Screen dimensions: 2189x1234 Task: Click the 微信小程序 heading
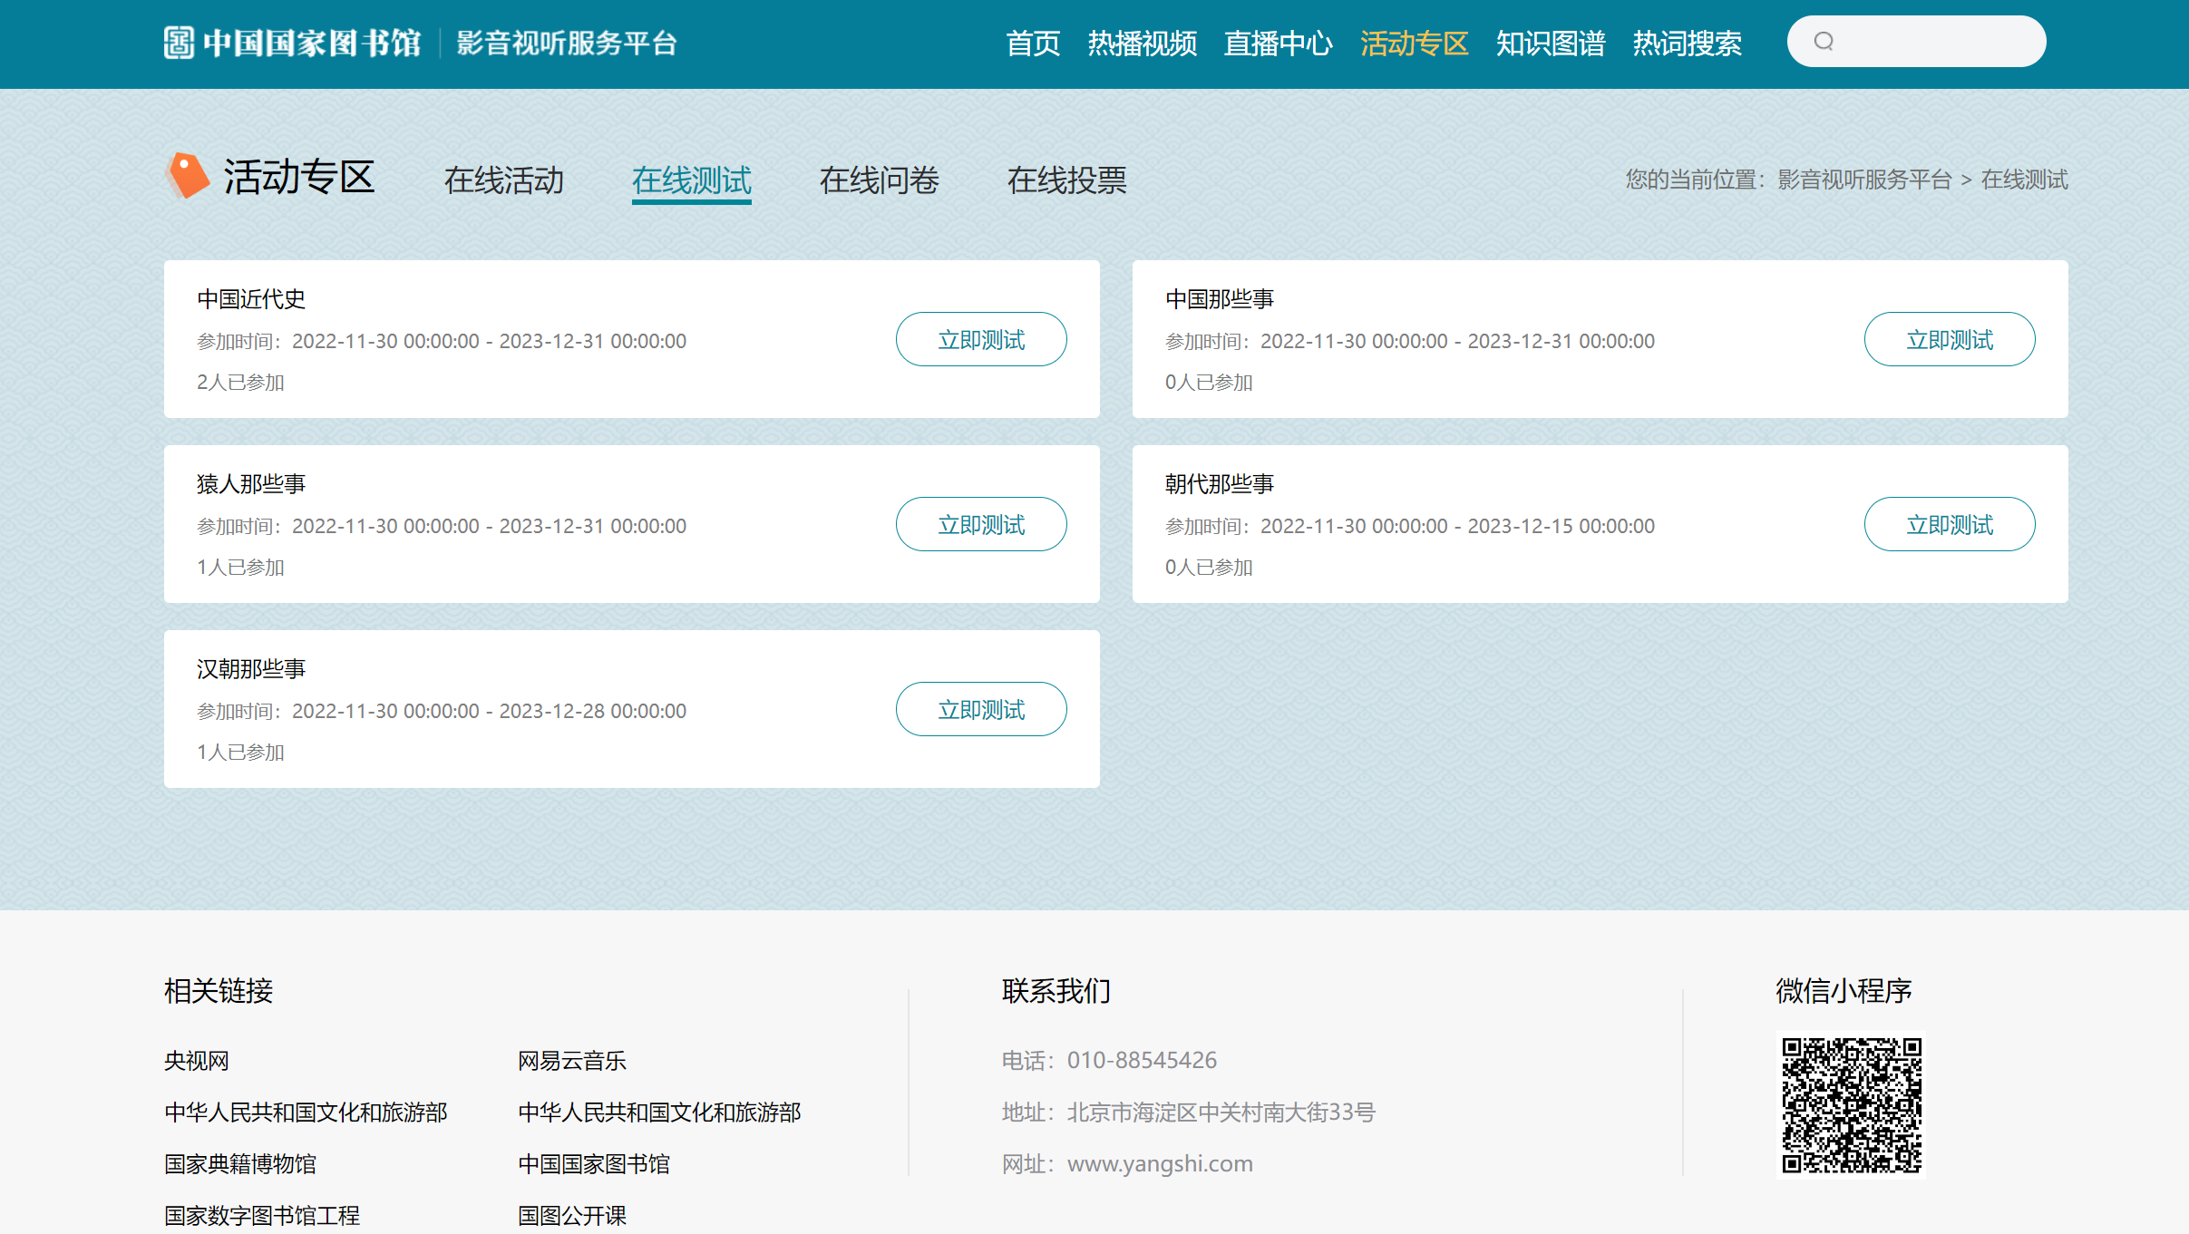point(1844,991)
